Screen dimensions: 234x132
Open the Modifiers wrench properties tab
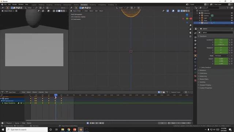[x=195, y=59]
